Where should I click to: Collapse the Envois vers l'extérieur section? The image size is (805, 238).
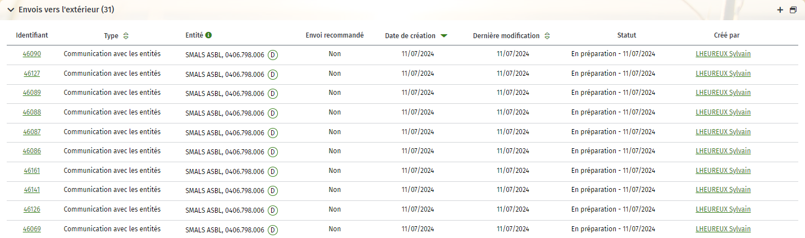click(11, 10)
